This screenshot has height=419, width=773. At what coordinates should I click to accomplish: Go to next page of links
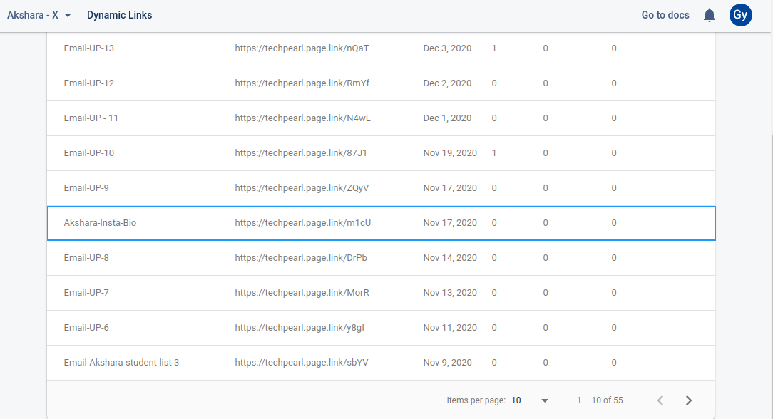[689, 400]
